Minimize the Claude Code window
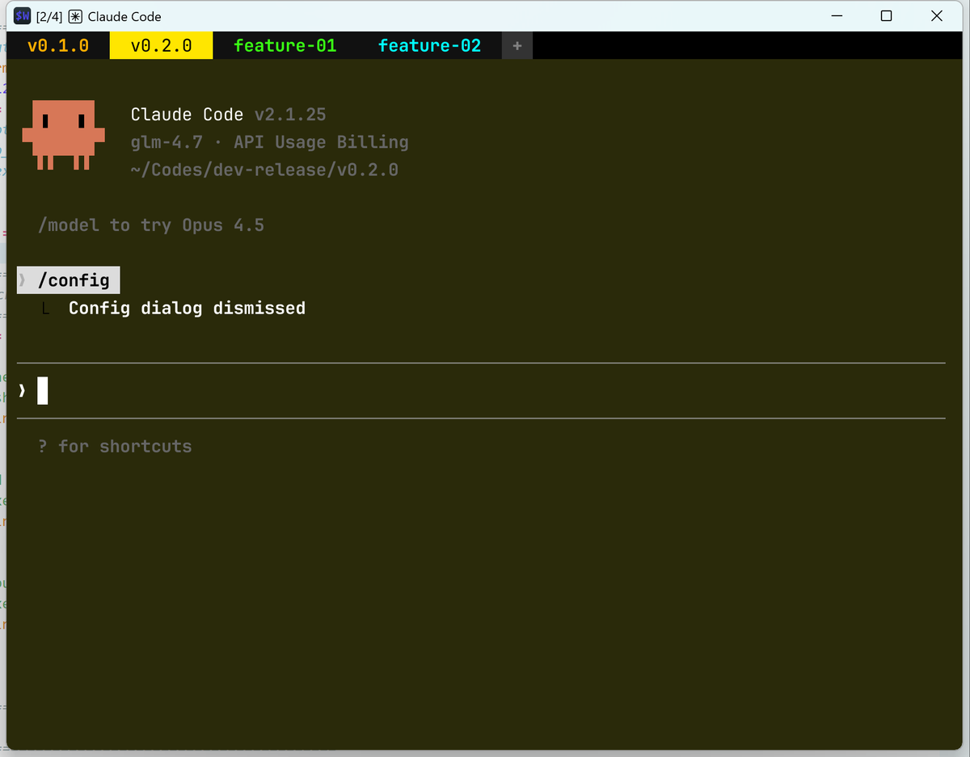This screenshot has width=970, height=757. coord(837,16)
